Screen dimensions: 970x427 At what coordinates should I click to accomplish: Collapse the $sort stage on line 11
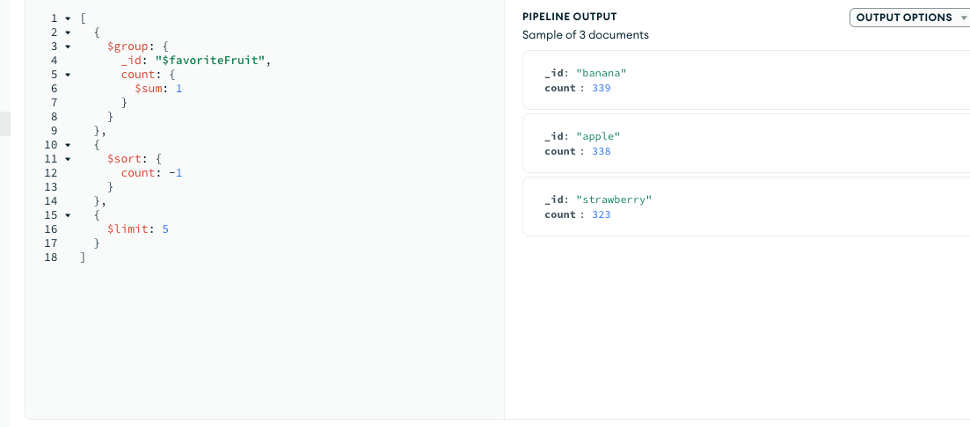tap(68, 159)
